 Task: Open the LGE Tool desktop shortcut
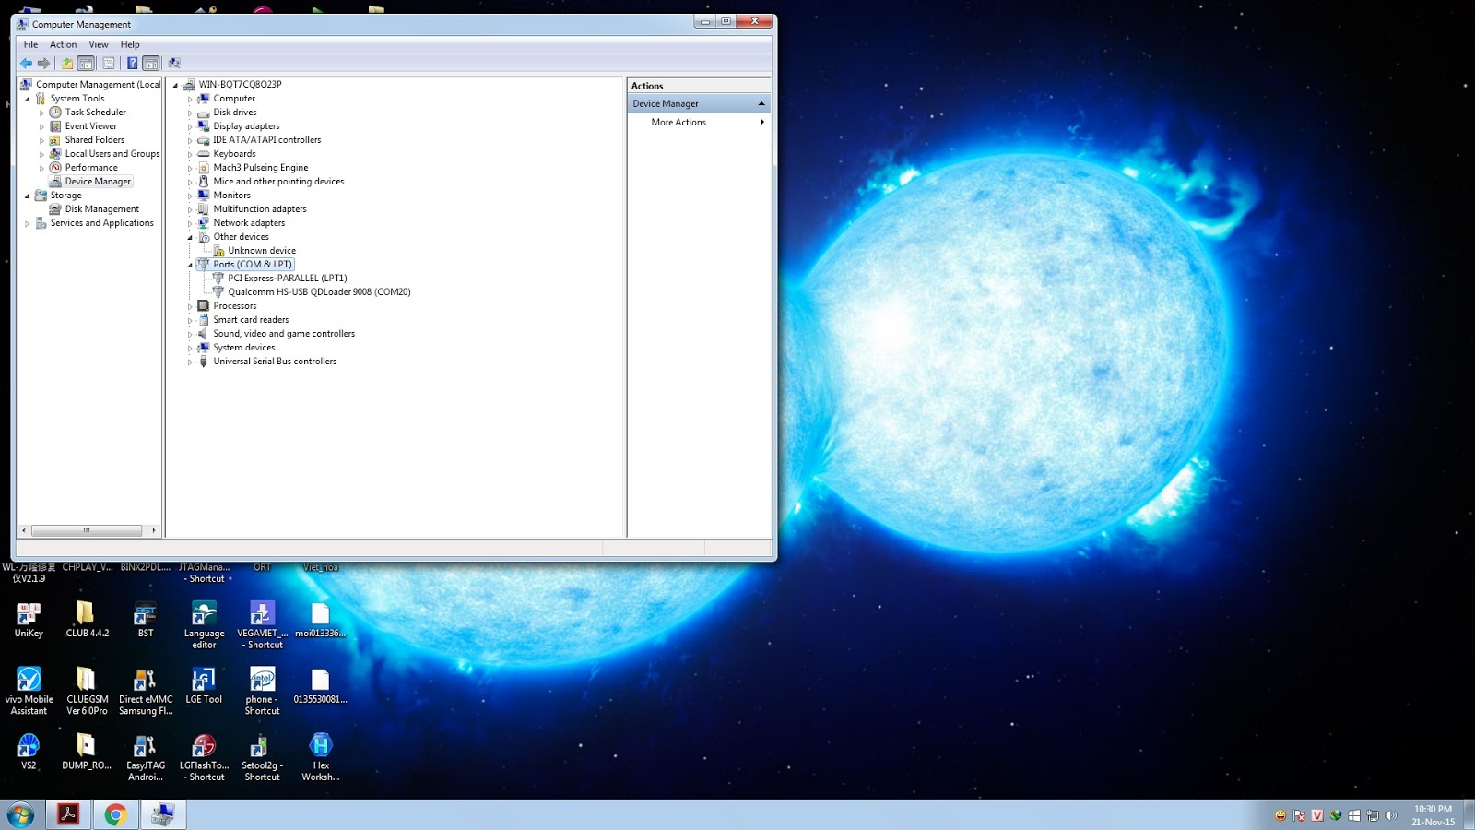204,686
